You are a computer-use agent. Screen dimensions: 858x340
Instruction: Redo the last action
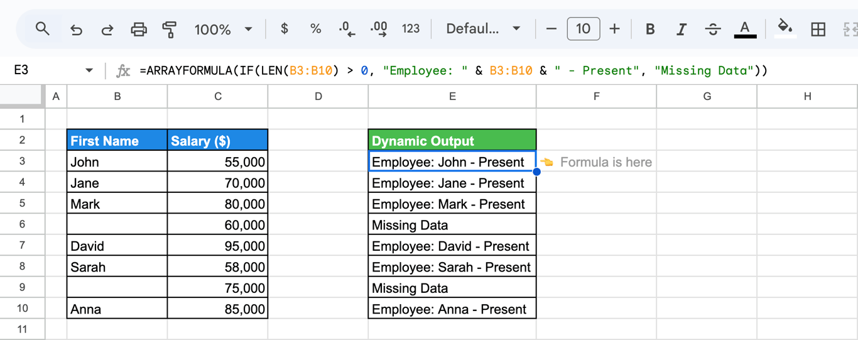[107, 29]
